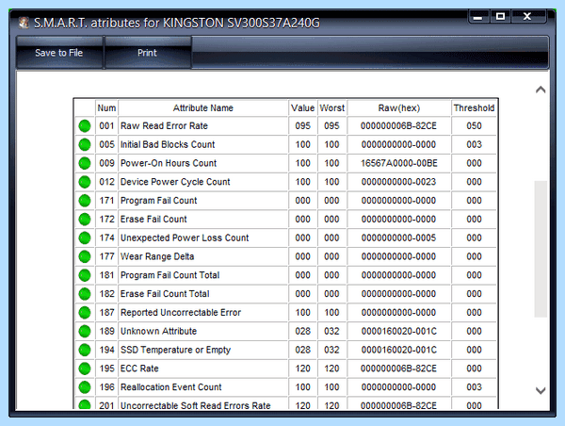Viewport: 565px width, 426px height.
Task: Maximize the S.M.A.R.T. attributes window
Action: (x=500, y=17)
